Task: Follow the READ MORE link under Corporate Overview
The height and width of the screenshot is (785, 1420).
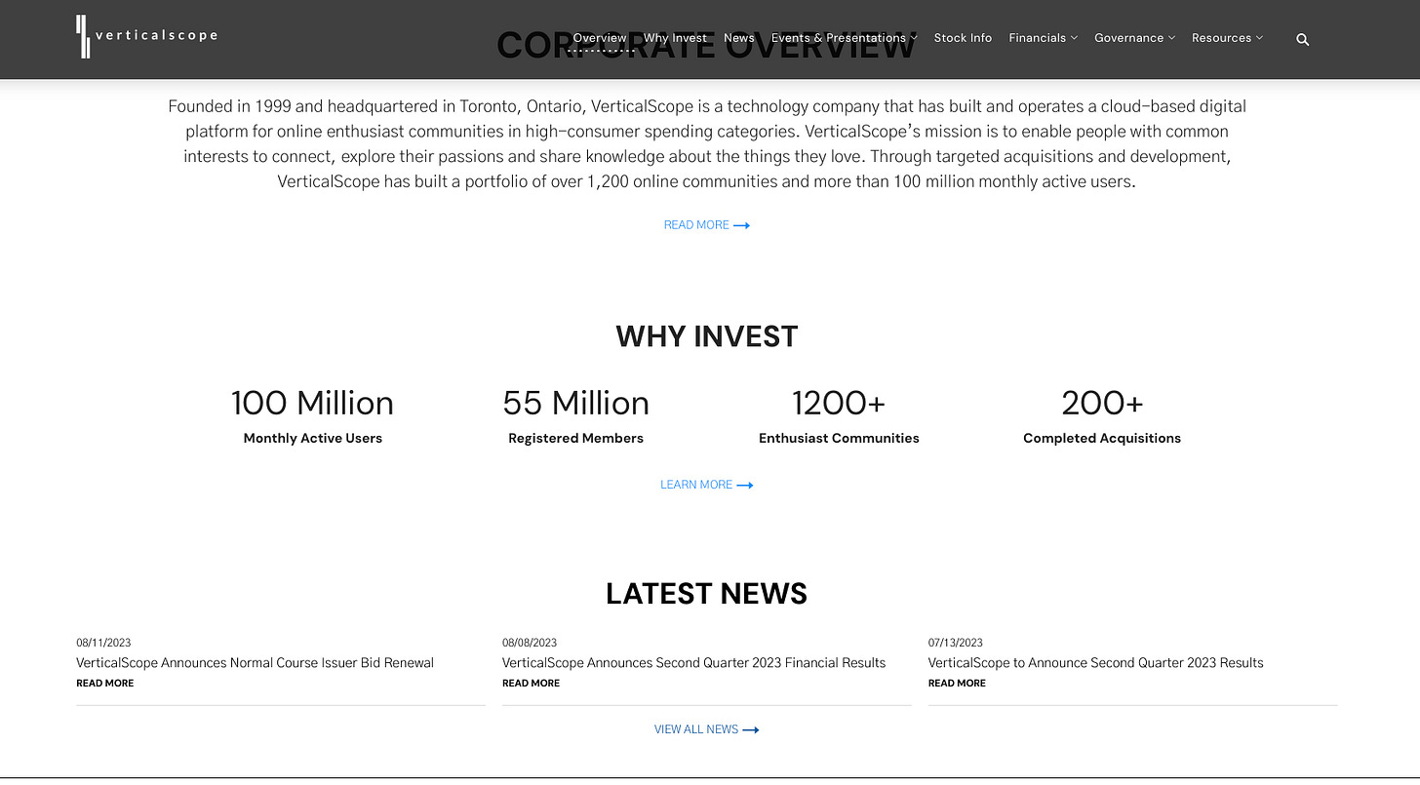Action: click(696, 225)
